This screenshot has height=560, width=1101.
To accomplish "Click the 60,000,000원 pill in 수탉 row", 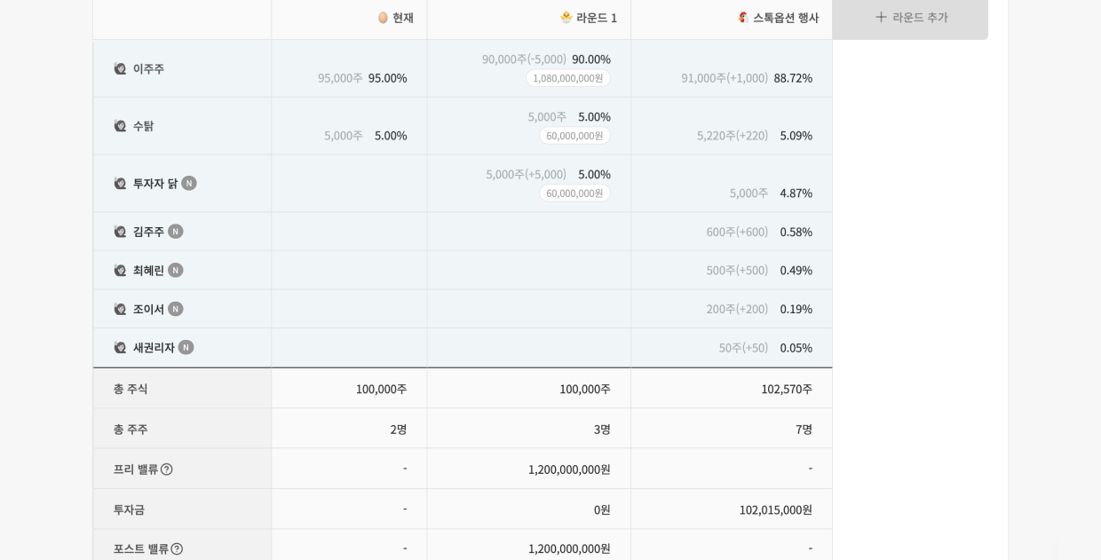I will [x=574, y=136].
